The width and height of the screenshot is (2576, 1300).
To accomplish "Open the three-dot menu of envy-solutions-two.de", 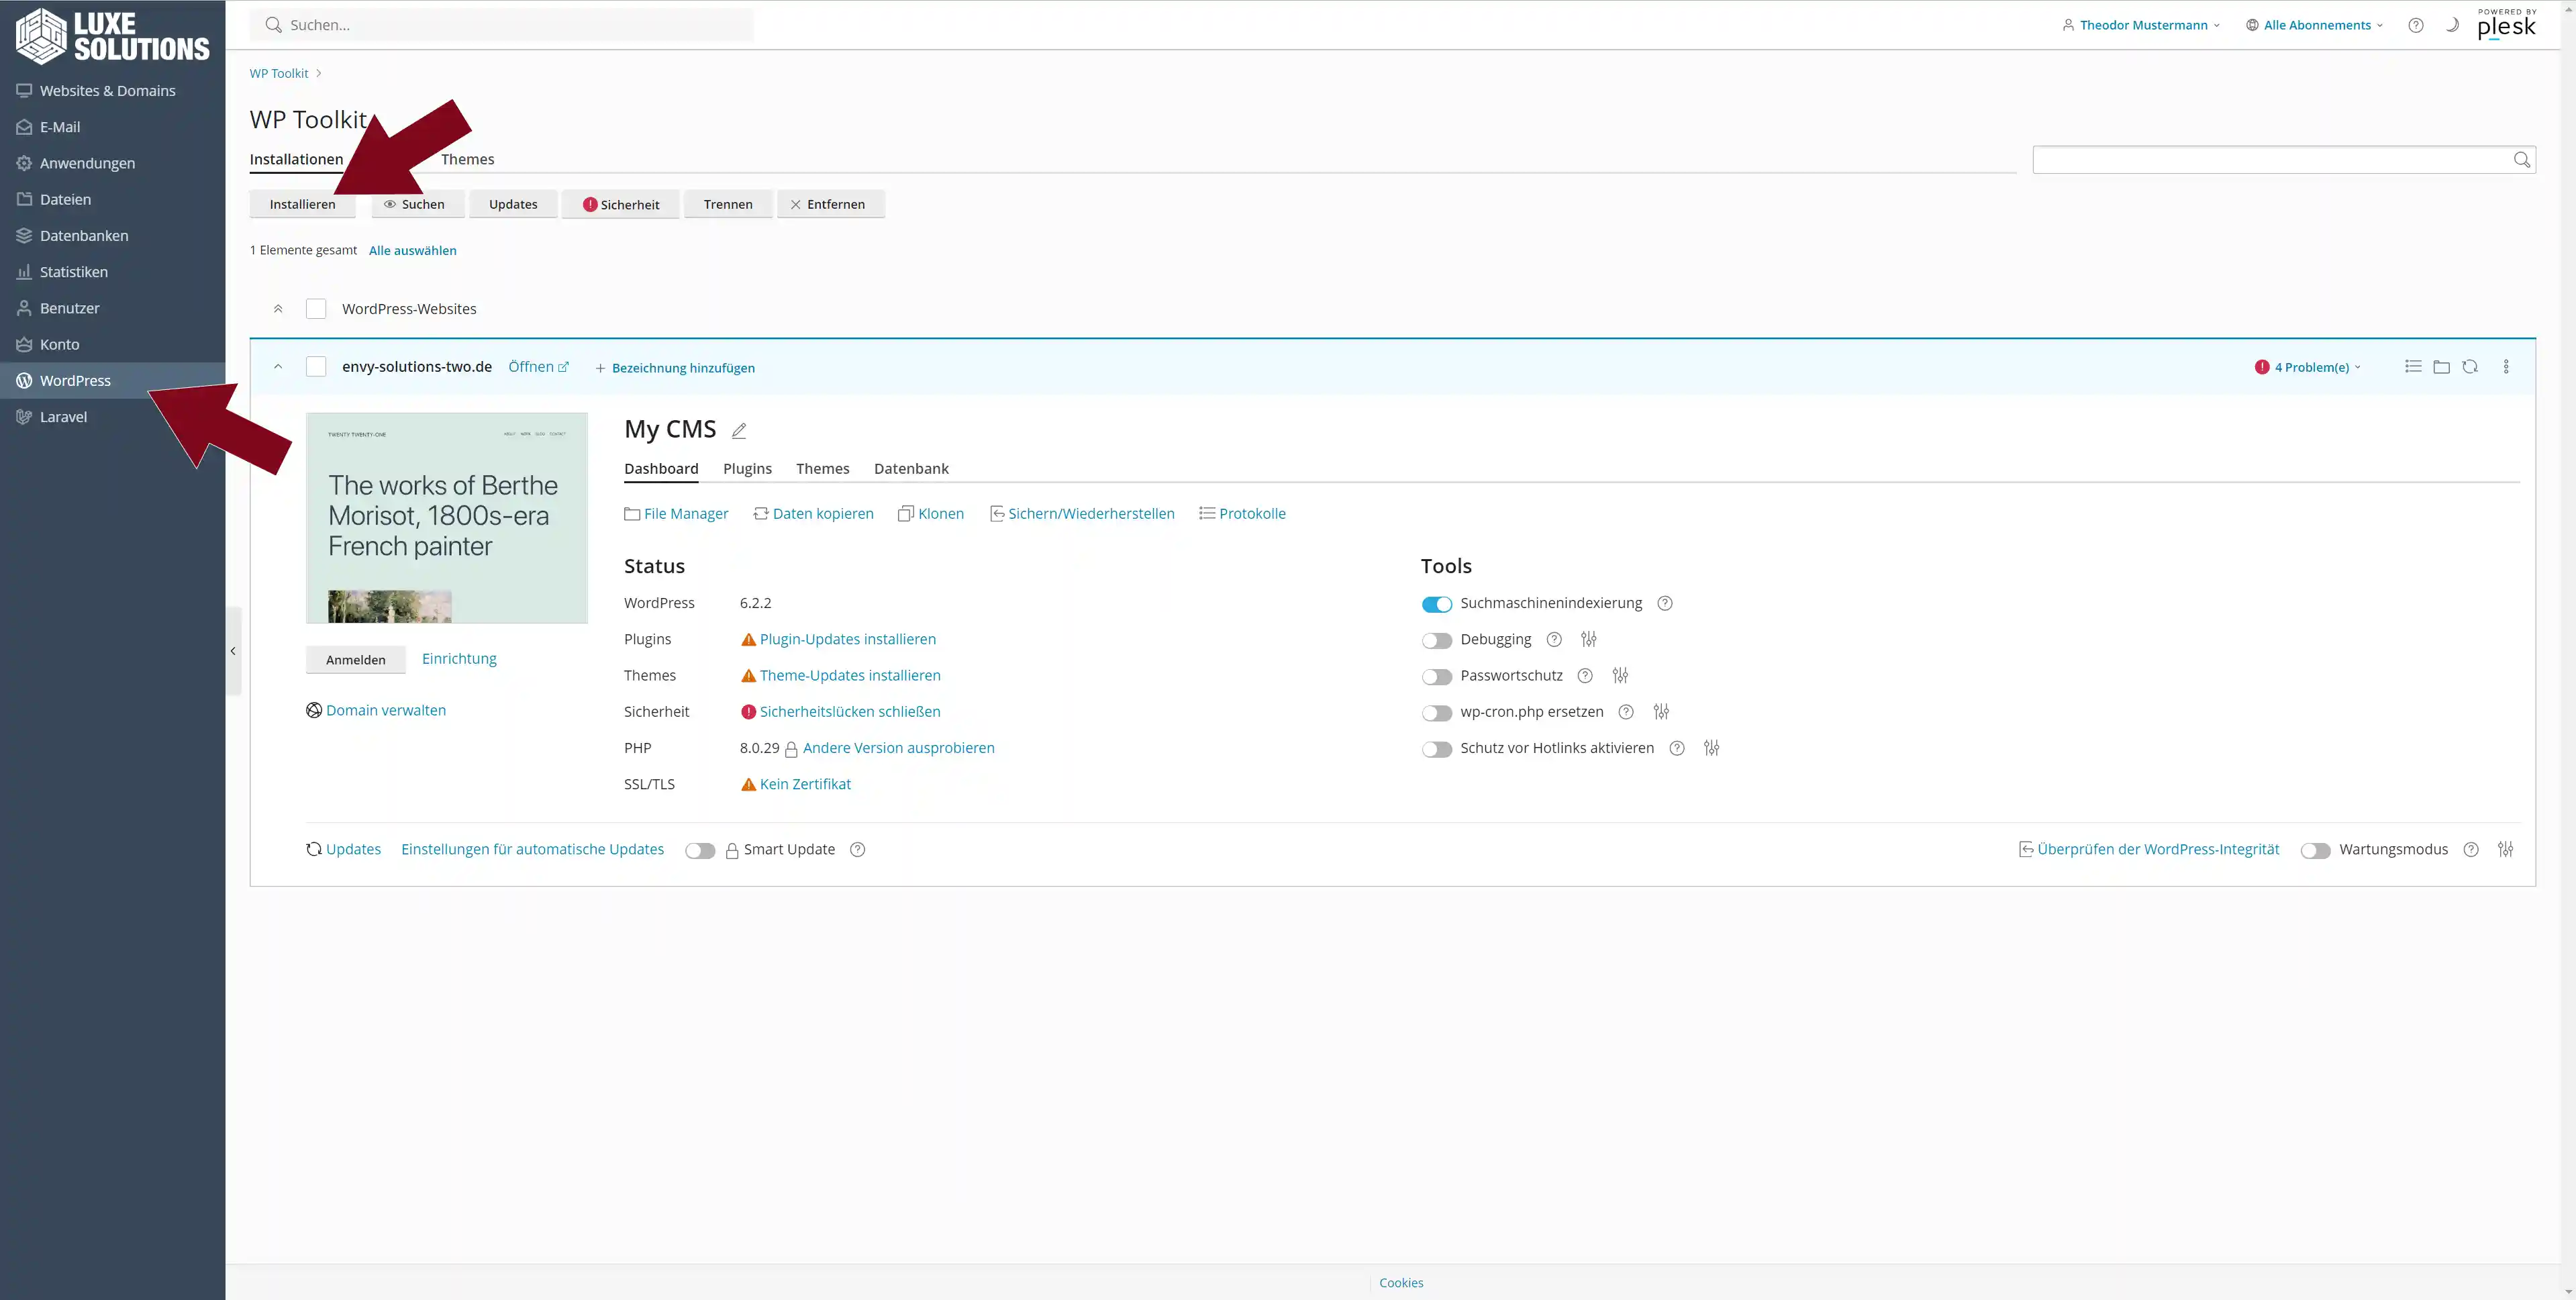I will (2506, 367).
